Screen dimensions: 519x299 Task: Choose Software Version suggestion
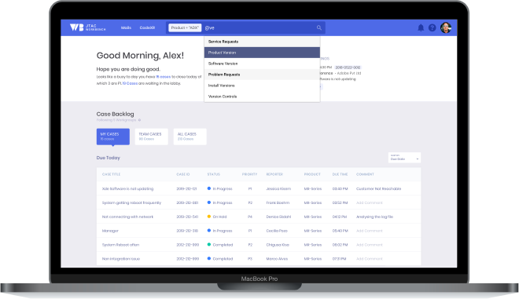point(262,64)
